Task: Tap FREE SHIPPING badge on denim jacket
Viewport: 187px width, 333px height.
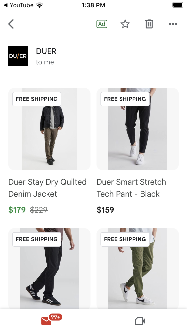Action: (x=37, y=99)
